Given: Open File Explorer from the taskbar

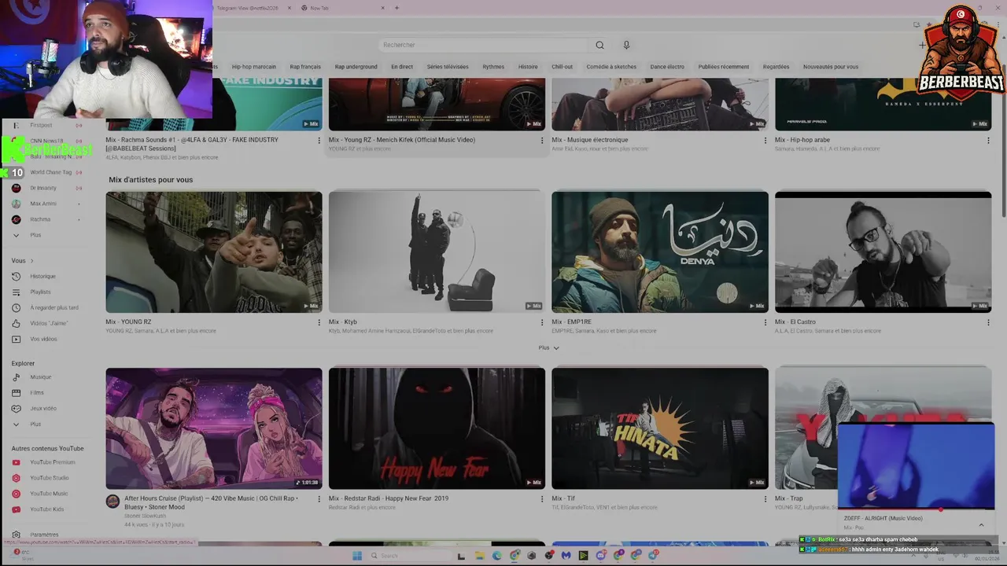Looking at the screenshot, I should 479,555.
